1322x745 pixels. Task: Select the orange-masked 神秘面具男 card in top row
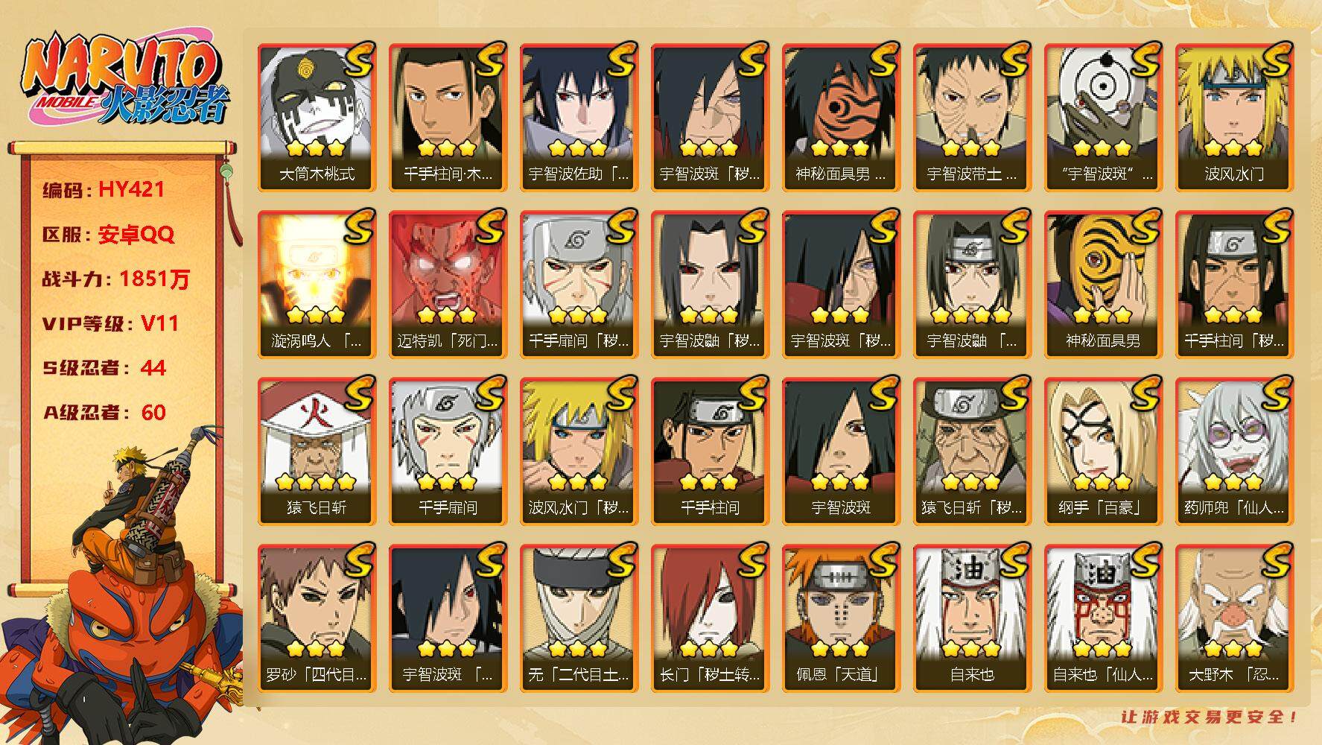[x=841, y=118]
